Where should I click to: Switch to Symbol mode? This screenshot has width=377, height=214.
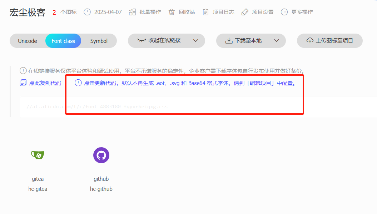point(99,41)
